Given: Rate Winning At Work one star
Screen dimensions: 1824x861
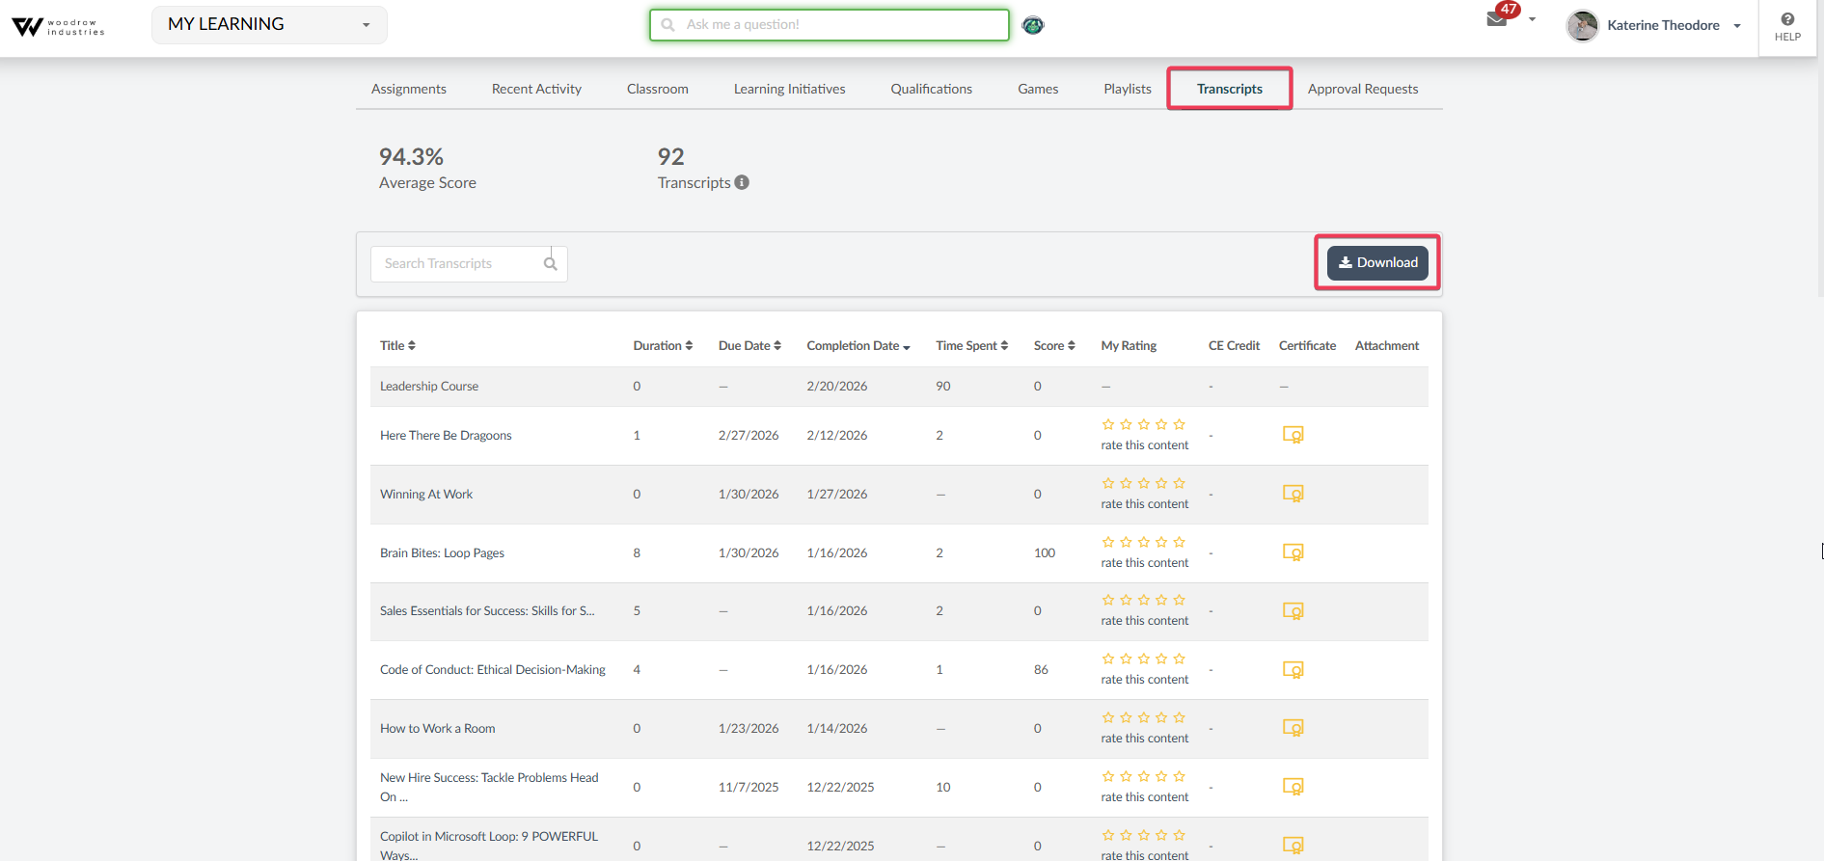Looking at the screenshot, I should point(1108,483).
